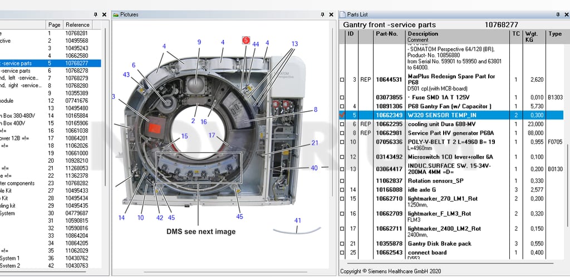Viewport: 570px width, 277px height.
Task: Click the Description column header
Action: click(458, 37)
